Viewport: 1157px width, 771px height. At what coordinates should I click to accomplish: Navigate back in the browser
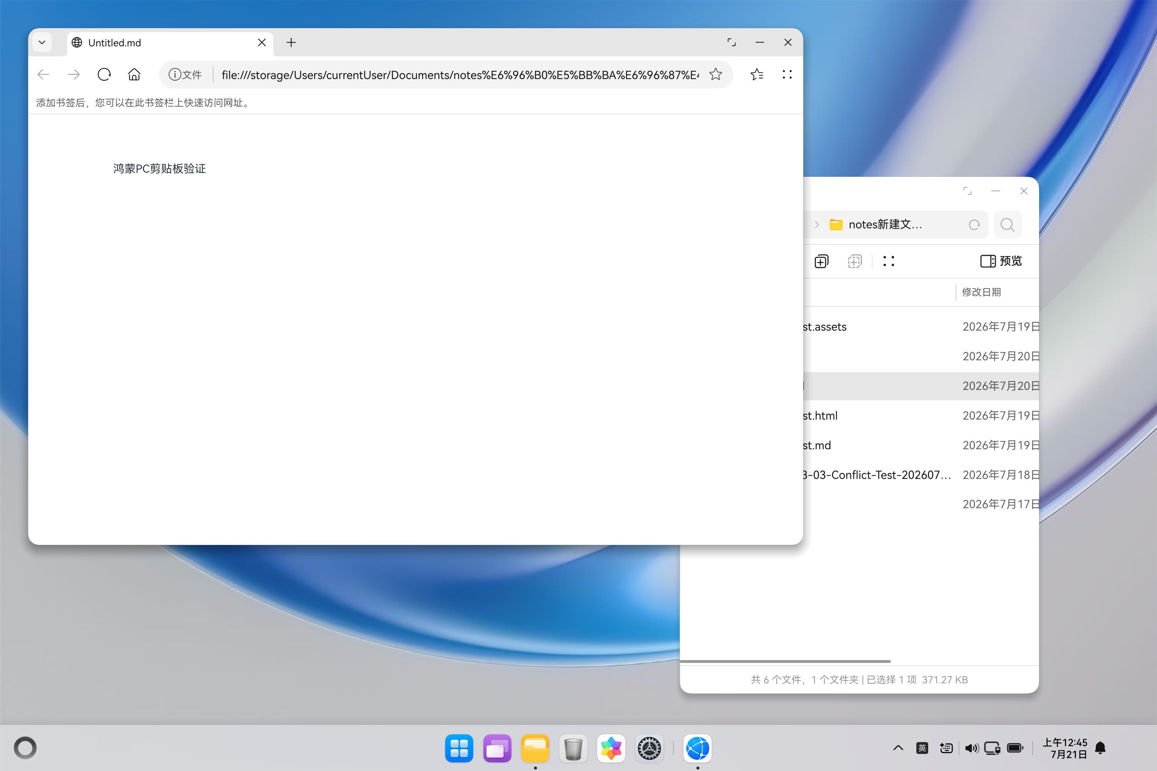[x=43, y=74]
